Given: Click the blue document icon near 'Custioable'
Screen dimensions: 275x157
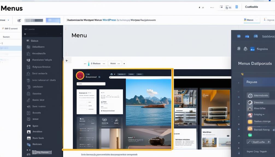Looking at the screenshot, I should (x=236, y=7).
